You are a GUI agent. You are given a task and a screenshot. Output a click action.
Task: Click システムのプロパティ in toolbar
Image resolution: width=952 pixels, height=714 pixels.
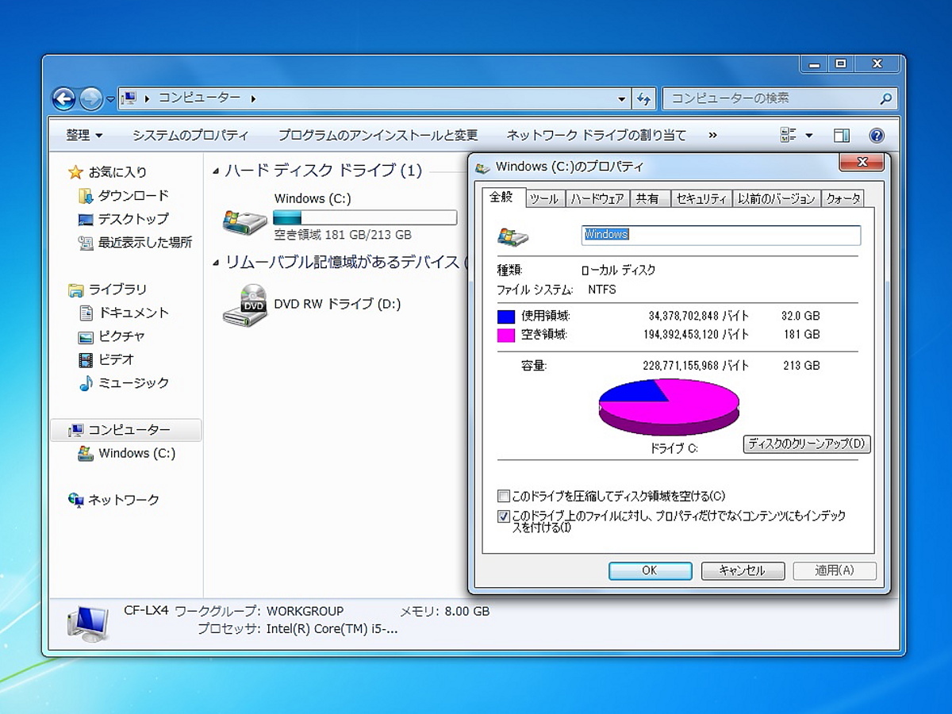190,136
